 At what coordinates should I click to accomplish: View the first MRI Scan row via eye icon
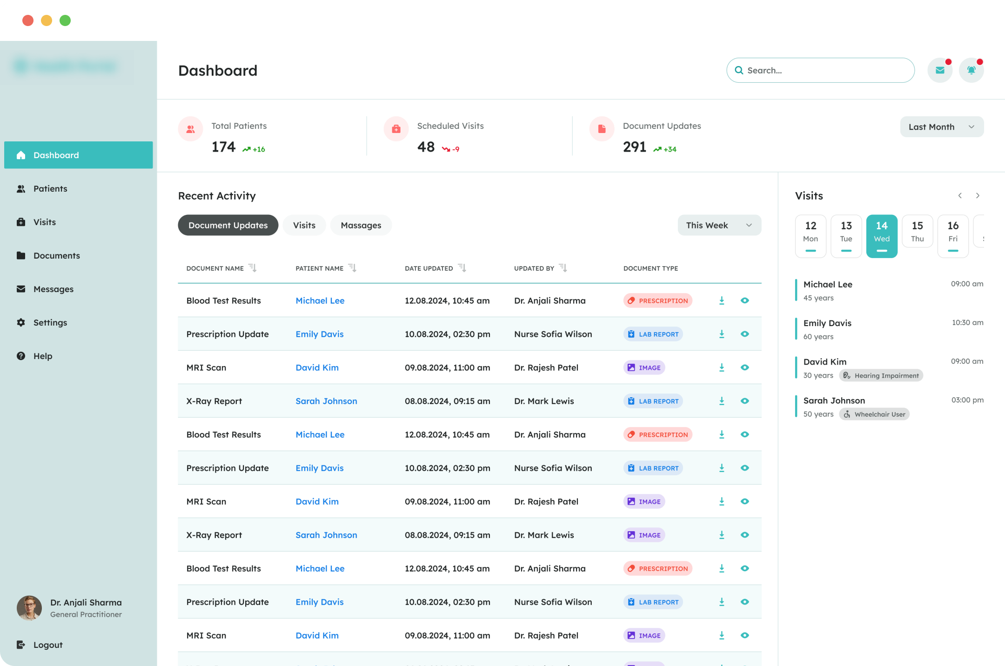coord(745,367)
